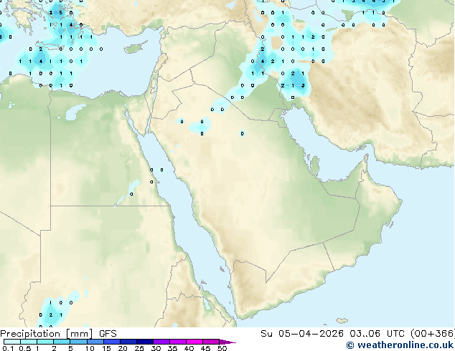This screenshot has height=351, width=455.
Task: Choose the 20–25 mm dark blue swatch
Action: tap(128, 342)
